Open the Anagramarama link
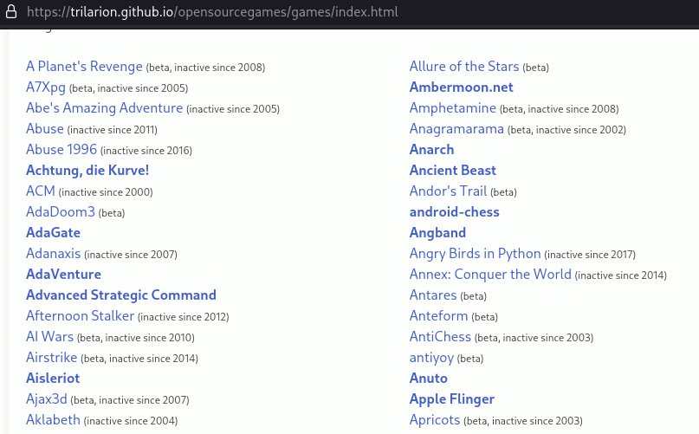 pyautogui.click(x=456, y=129)
